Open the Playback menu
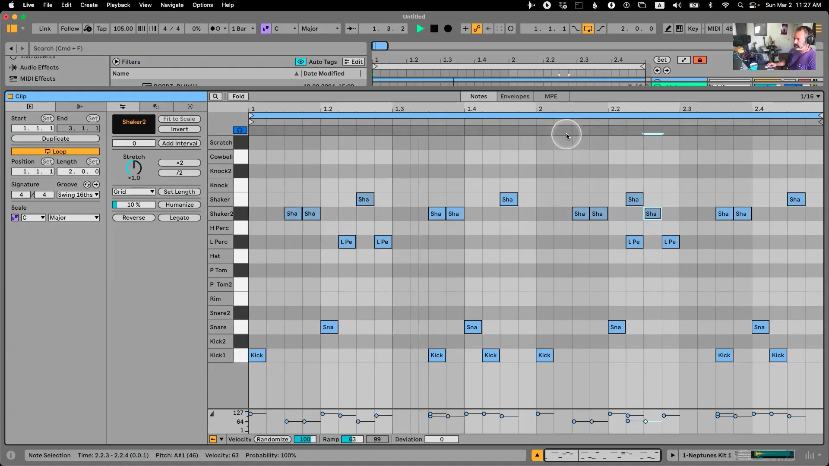This screenshot has height=466, width=829. point(118,5)
